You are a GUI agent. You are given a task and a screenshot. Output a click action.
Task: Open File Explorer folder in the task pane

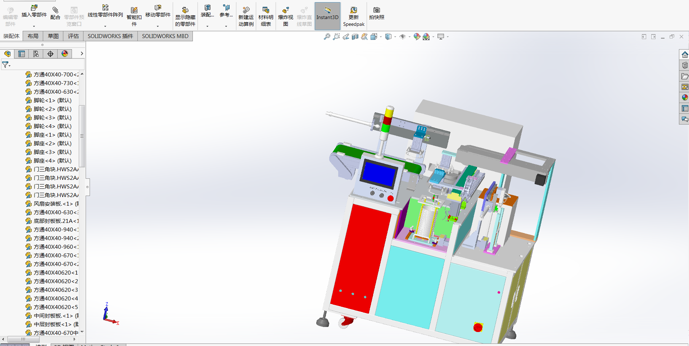(684, 76)
